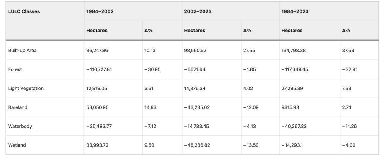Select the 37.68 percent cell
This screenshot has height=158, width=384.
pos(347,50)
